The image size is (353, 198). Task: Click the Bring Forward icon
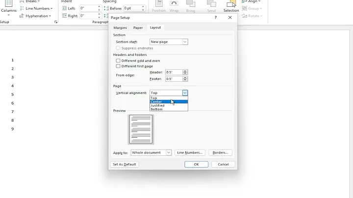click(190, 6)
